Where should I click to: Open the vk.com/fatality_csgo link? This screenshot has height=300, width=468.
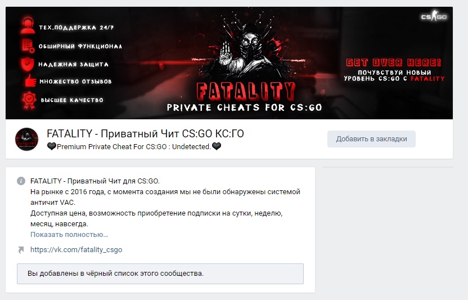pos(76,249)
